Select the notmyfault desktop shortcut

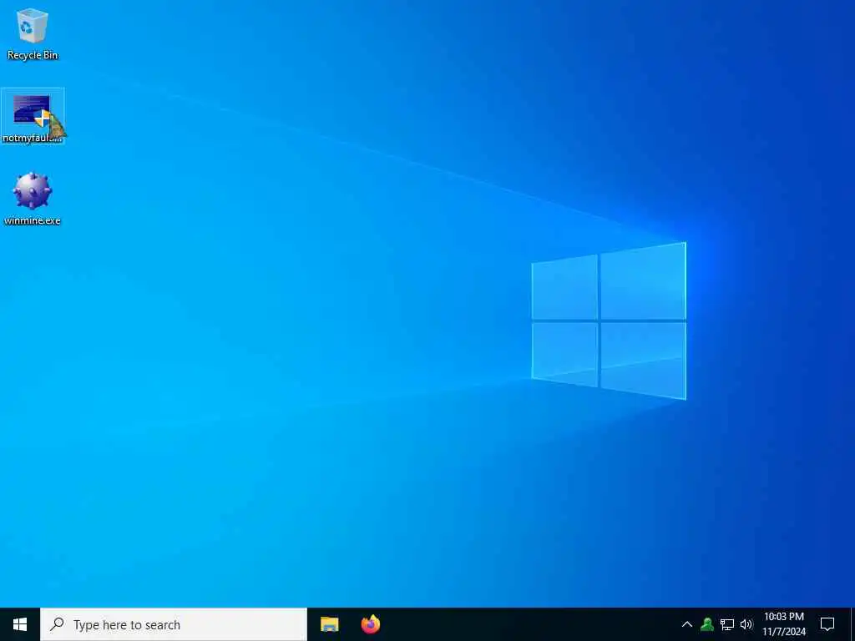click(x=33, y=115)
